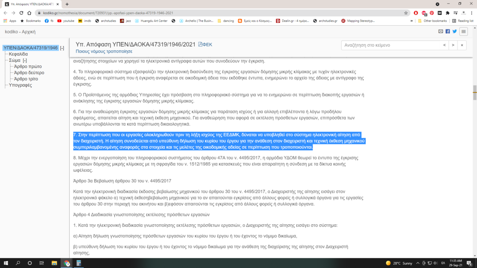Screen dimensions: 477x268
Task: Open the Pinterest browser extension
Action: pos(431,13)
